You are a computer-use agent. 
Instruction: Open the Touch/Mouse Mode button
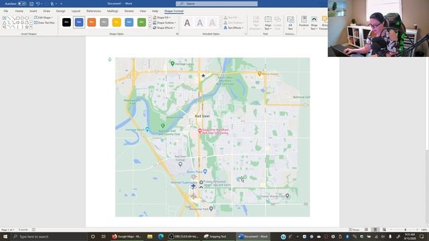[x=52, y=4]
